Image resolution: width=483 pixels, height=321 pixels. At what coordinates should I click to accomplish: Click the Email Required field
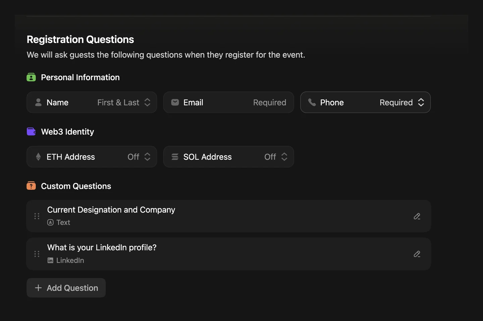pos(228,102)
